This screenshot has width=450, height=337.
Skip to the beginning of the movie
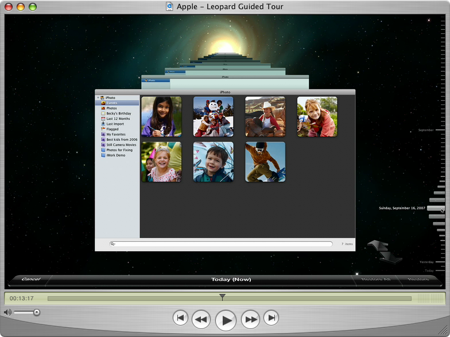(x=180, y=318)
